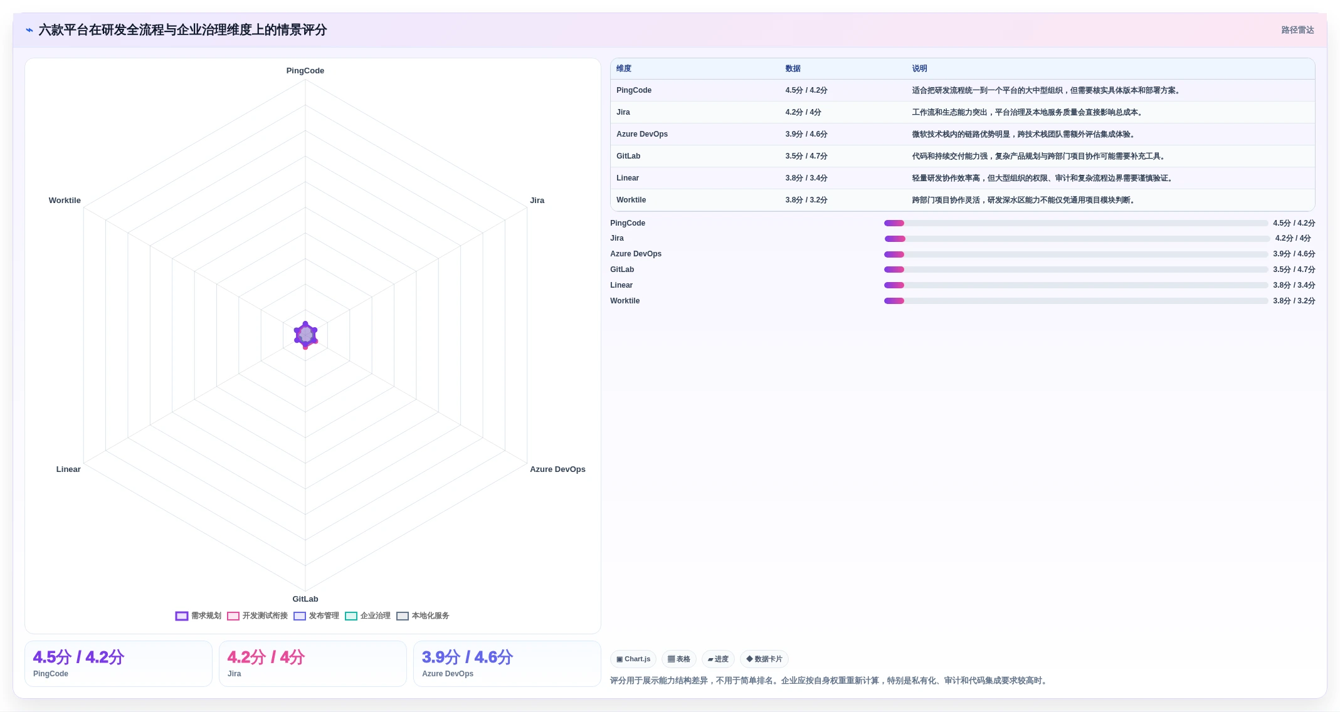Viewport: 1340px width, 712px height.
Task: Click the GitLab table row name
Action: [x=628, y=156]
